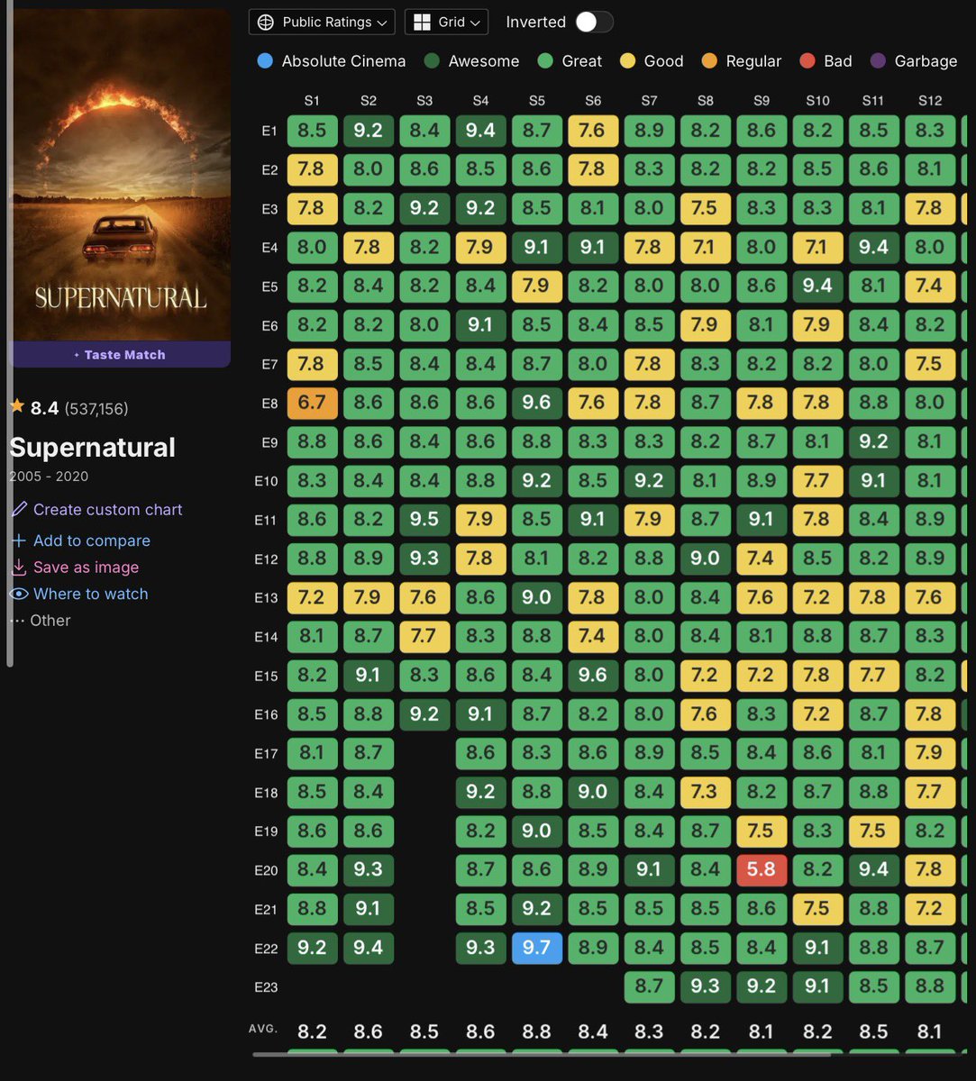Select the S1 column header
Viewport: 976px width, 1081px height.
tap(312, 101)
